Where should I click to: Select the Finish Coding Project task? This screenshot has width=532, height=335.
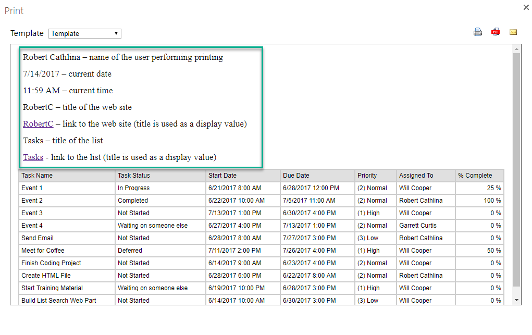(x=51, y=264)
